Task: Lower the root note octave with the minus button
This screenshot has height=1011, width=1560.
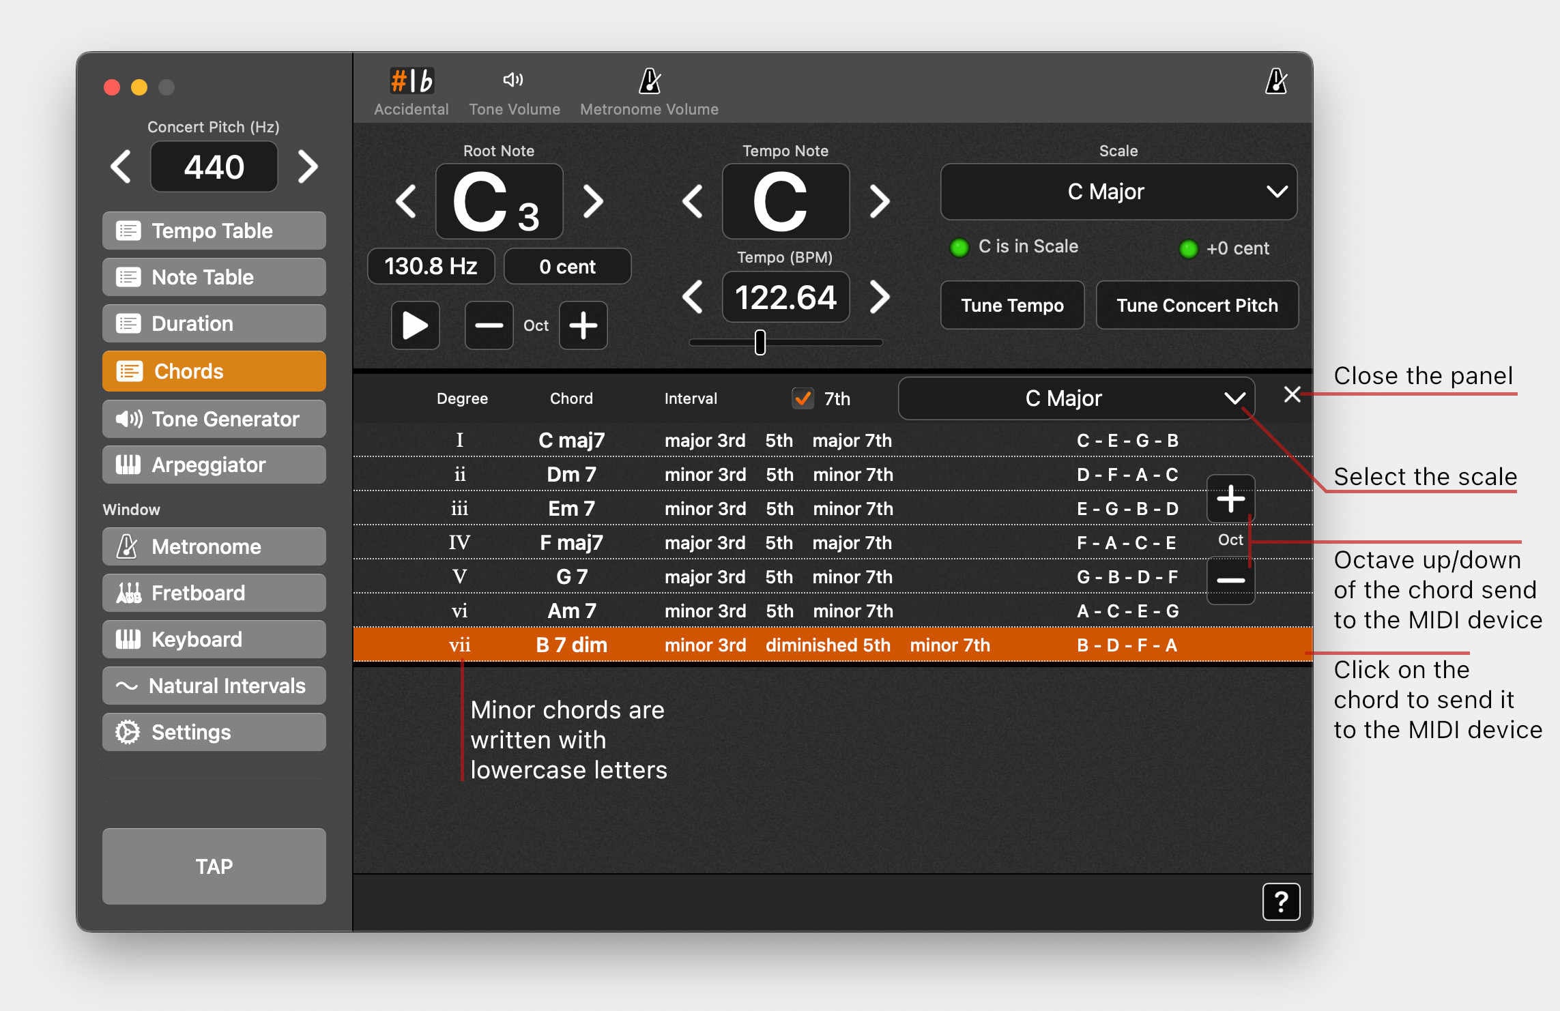Action: pyautogui.click(x=489, y=325)
